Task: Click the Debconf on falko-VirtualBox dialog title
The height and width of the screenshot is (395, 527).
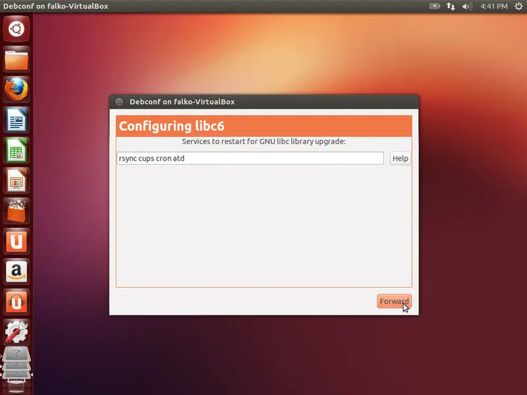Action: [182, 102]
